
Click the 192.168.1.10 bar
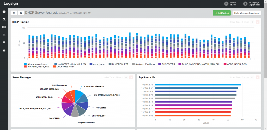194,102
